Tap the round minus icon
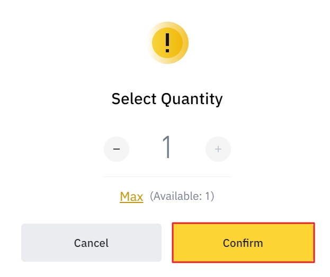This screenshot has width=330, height=277. pos(117,149)
